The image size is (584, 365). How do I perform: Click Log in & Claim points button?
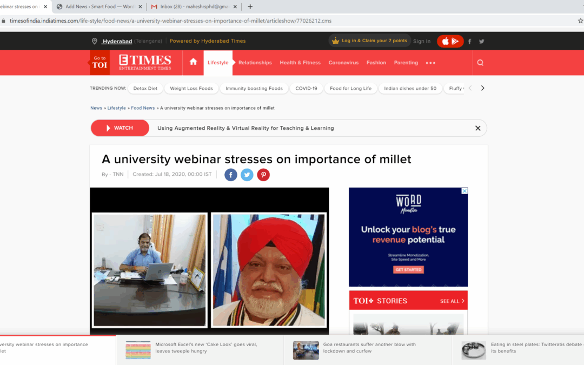pyautogui.click(x=370, y=41)
